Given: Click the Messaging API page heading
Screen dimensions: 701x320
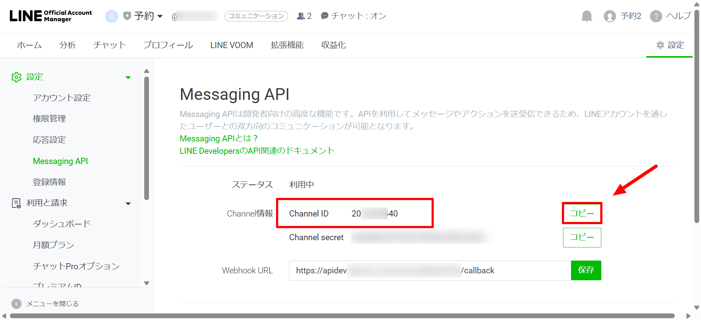Looking at the screenshot, I should pyautogui.click(x=235, y=94).
